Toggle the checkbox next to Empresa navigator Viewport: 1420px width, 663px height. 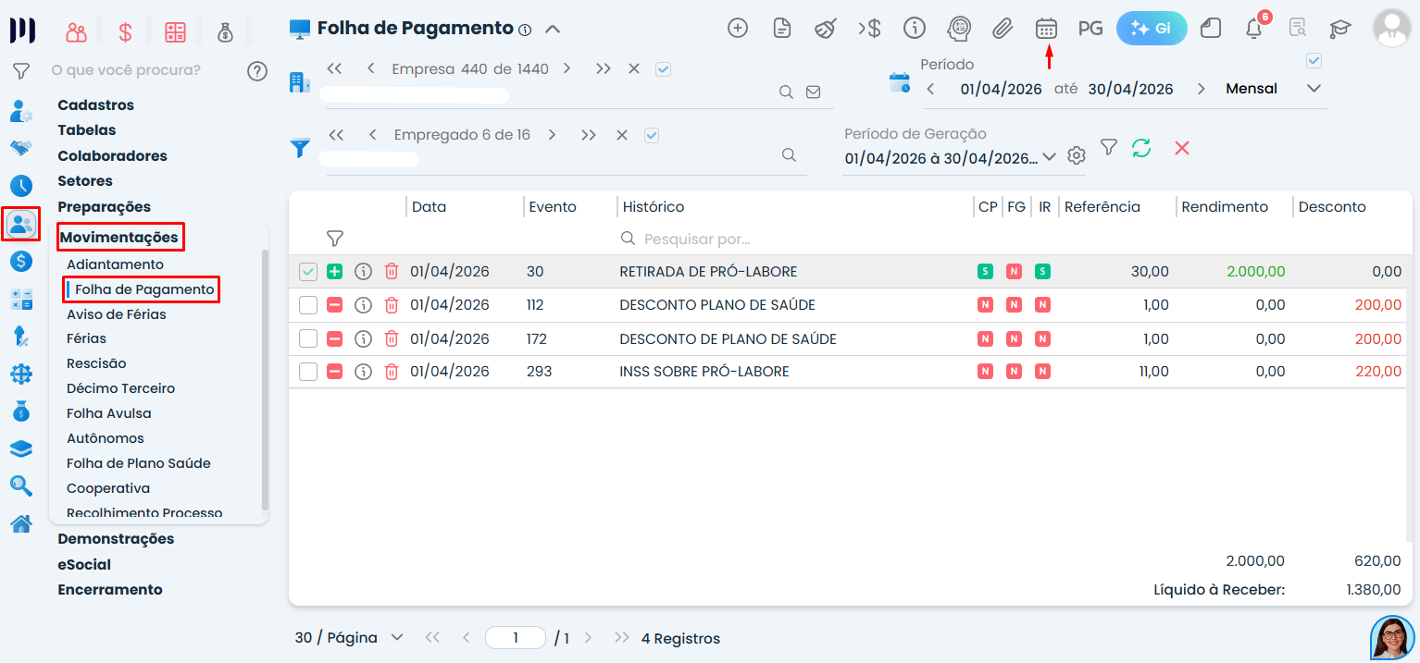pos(663,68)
